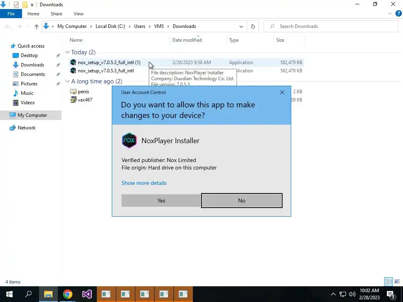The height and width of the screenshot is (302, 403).
Task: Open notification center with 3 notifications
Action: point(390,294)
